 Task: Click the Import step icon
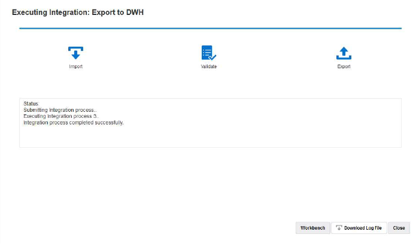pos(75,53)
